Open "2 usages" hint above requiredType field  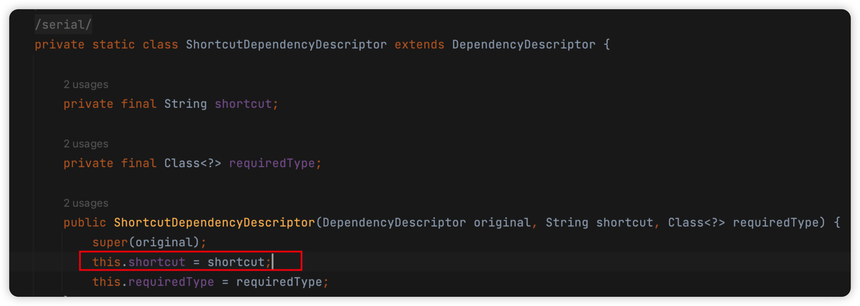(86, 144)
